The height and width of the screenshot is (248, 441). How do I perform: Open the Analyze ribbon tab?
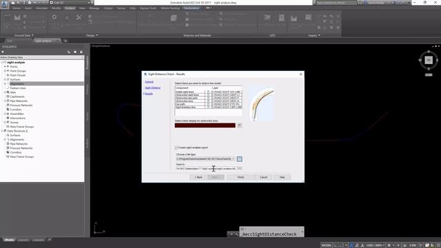point(70,8)
